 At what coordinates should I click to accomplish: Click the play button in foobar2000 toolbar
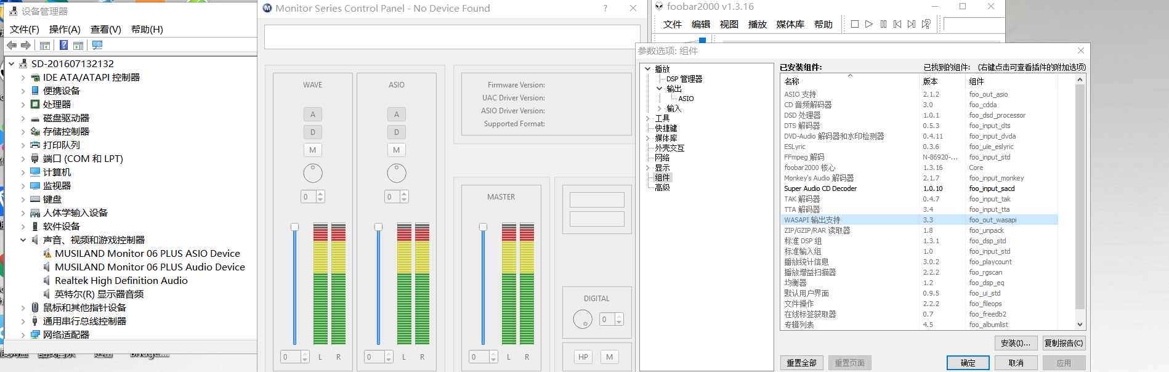pos(869,24)
